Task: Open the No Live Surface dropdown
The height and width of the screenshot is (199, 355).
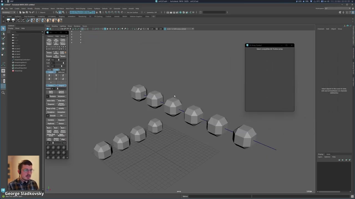Action: click(133, 12)
